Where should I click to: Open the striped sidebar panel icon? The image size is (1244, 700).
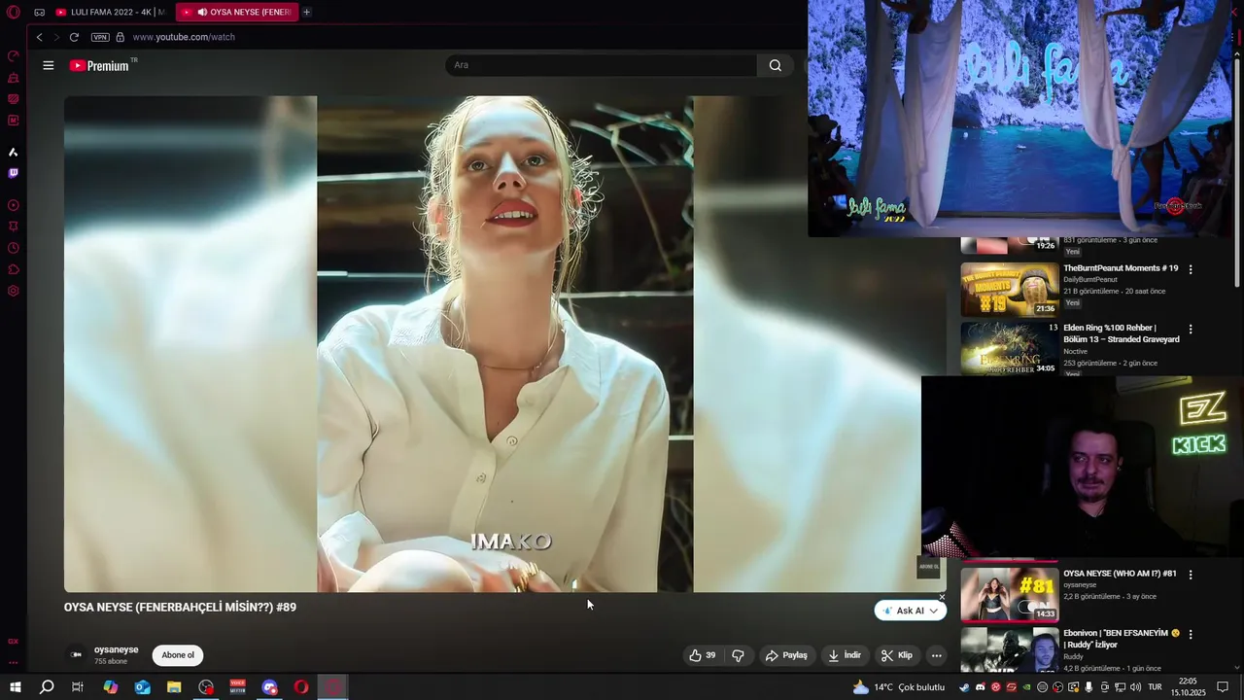pos(14,99)
